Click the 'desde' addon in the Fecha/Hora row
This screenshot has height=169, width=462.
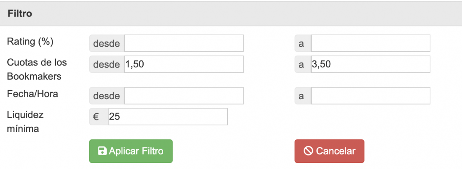point(107,96)
